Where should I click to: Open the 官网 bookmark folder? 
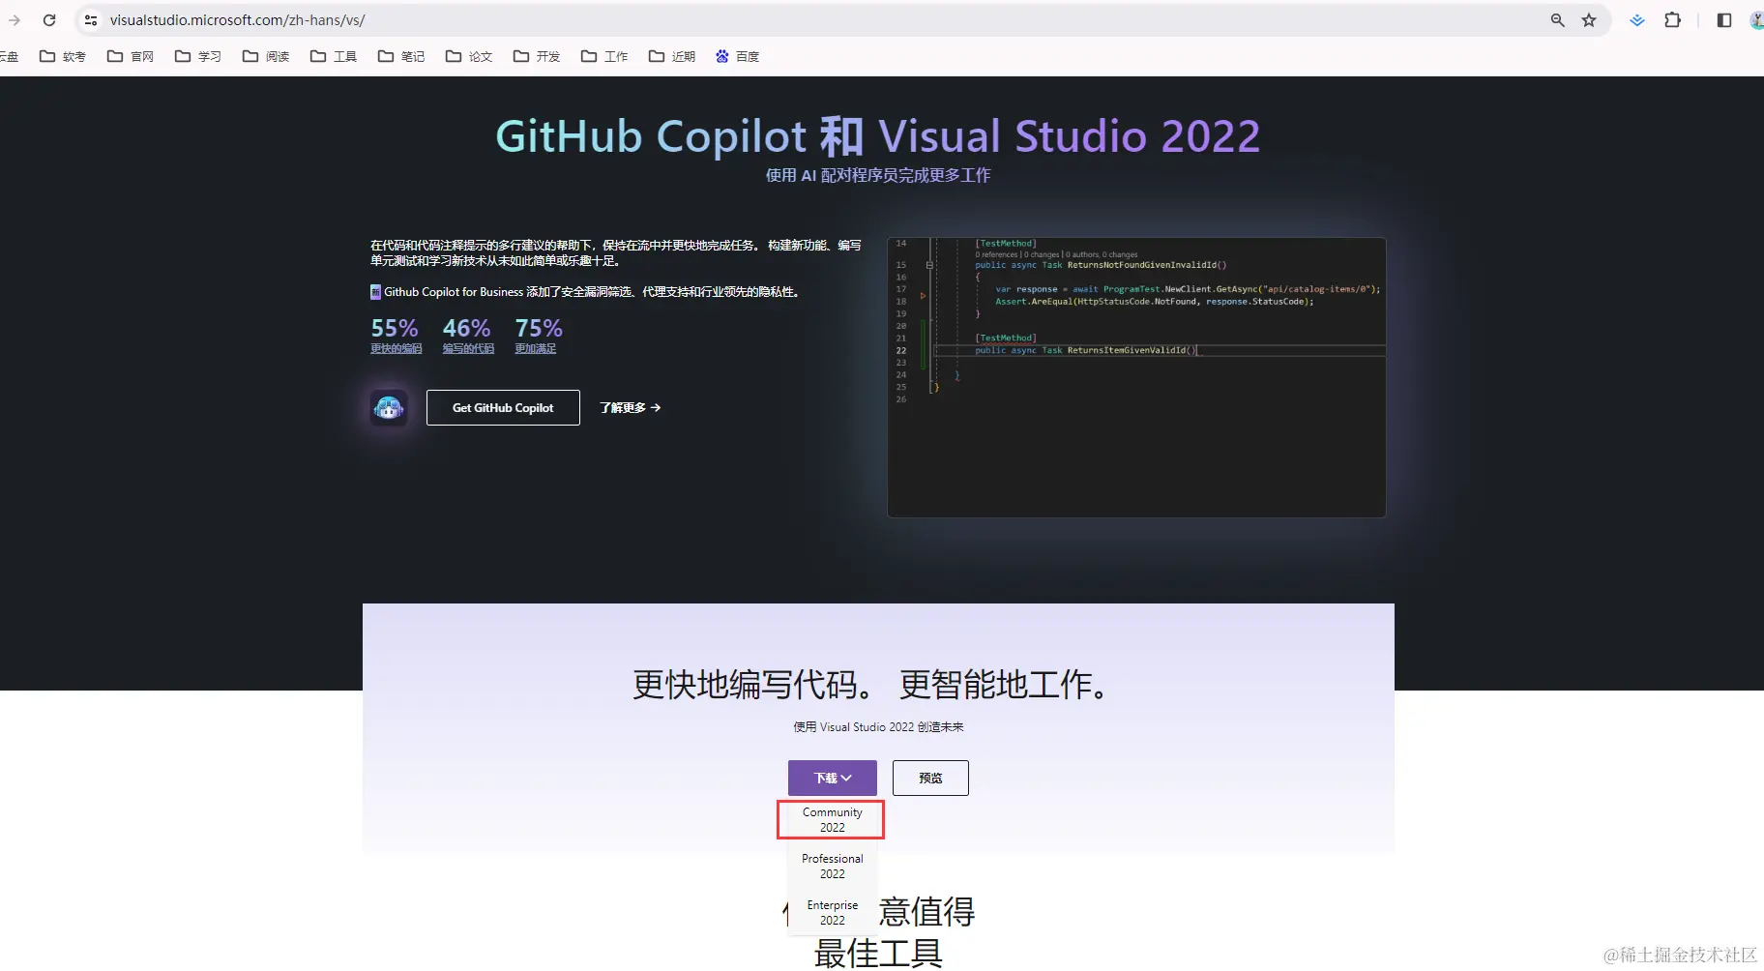pyautogui.click(x=131, y=56)
